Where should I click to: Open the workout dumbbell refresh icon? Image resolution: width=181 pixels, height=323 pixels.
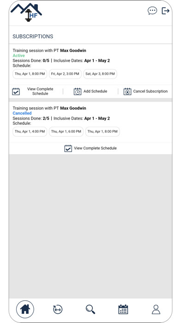(58, 310)
